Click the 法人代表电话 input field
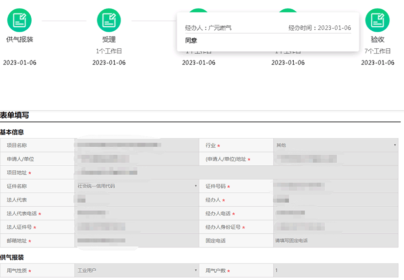 (x=137, y=214)
